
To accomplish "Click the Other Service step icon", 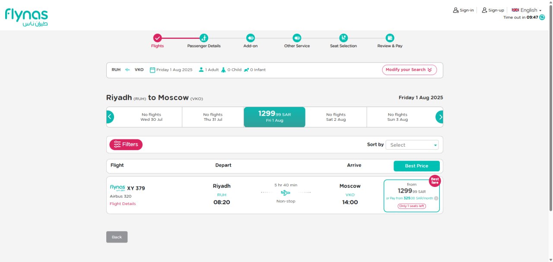I will point(297,38).
